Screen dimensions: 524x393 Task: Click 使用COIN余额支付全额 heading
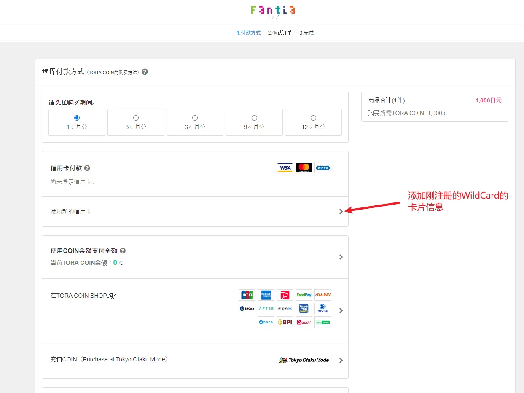click(84, 250)
